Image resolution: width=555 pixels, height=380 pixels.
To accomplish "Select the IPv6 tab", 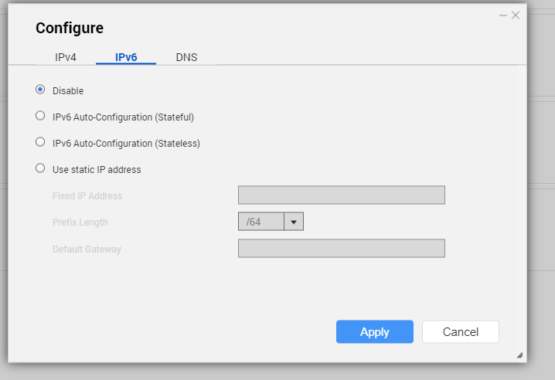I will 126,57.
